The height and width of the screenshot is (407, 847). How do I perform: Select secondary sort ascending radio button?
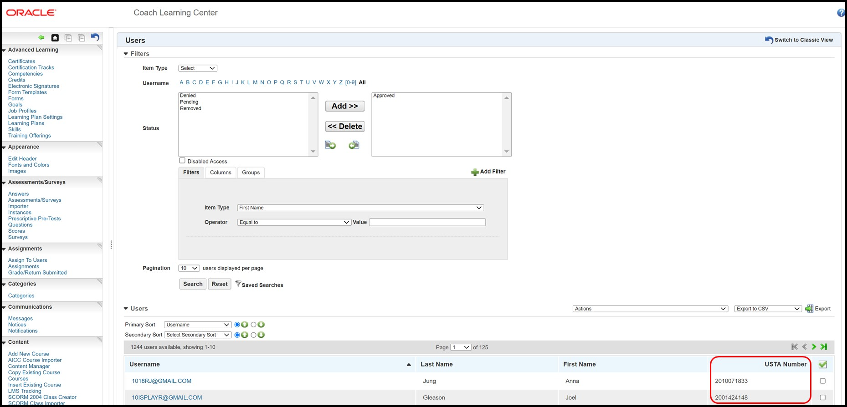(237, 335)
